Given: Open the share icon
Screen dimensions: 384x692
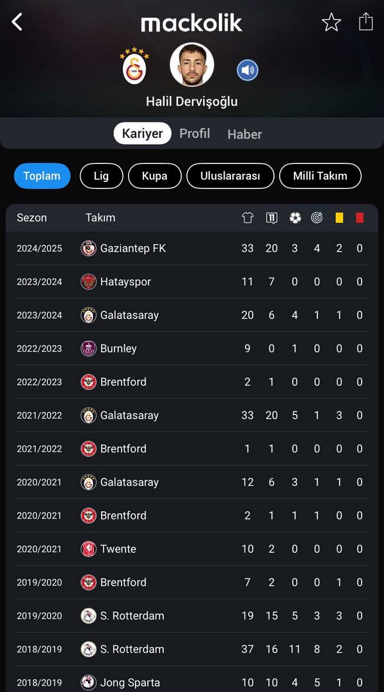Looking at the screenshot, I should point(365,22).
